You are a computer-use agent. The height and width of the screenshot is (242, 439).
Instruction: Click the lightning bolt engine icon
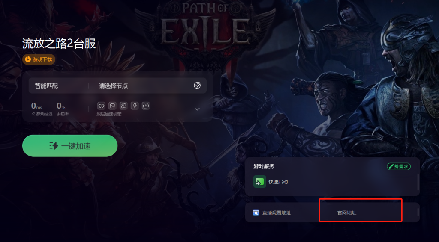point(135,106)
